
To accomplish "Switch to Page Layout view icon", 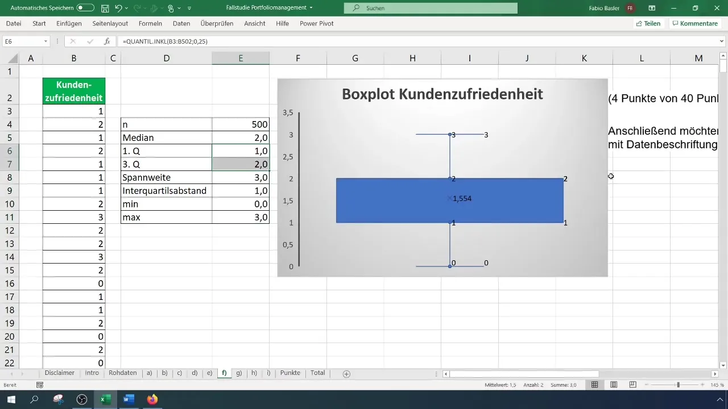I will click(614, 385).
